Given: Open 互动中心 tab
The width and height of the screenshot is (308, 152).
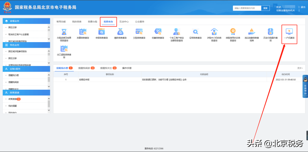Looking at the screenshot, I should [124, 22].
